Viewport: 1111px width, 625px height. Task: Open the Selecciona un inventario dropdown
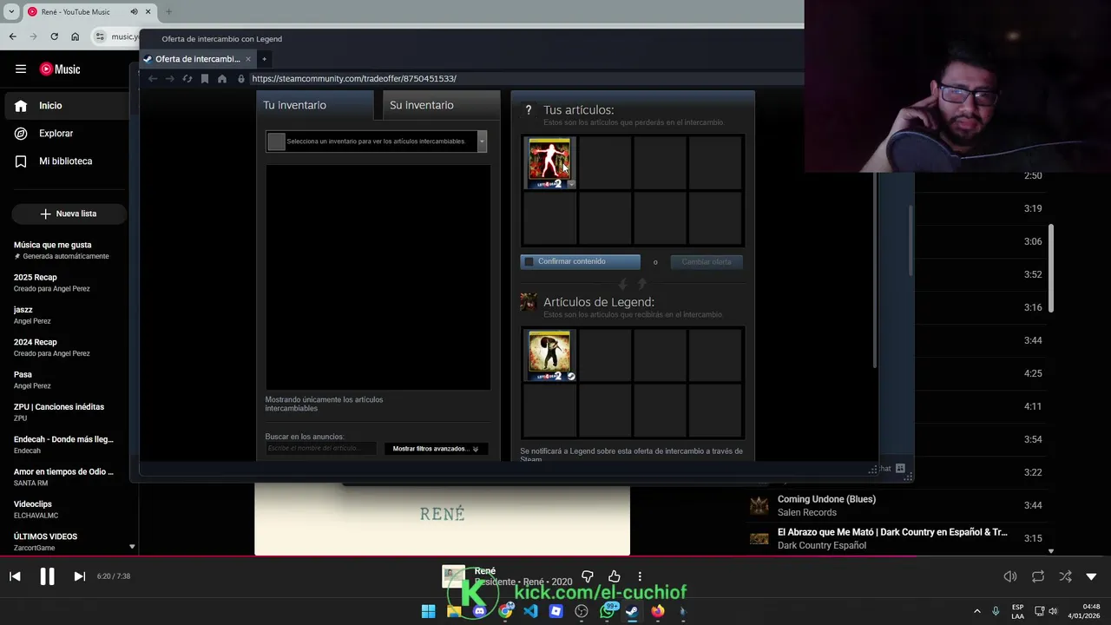point(377,141)
